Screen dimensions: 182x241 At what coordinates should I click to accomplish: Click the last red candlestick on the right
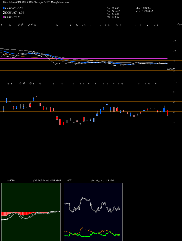[167, 112]
